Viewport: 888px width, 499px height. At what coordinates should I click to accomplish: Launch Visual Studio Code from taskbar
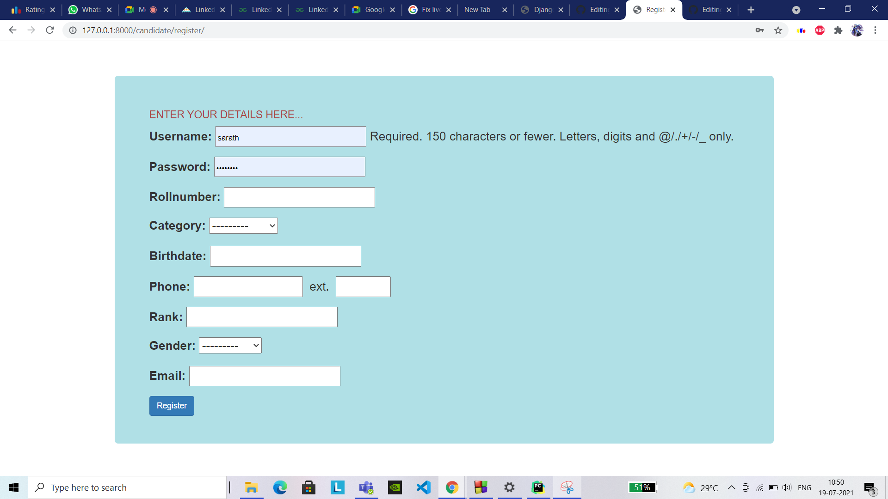click(423, 487)
